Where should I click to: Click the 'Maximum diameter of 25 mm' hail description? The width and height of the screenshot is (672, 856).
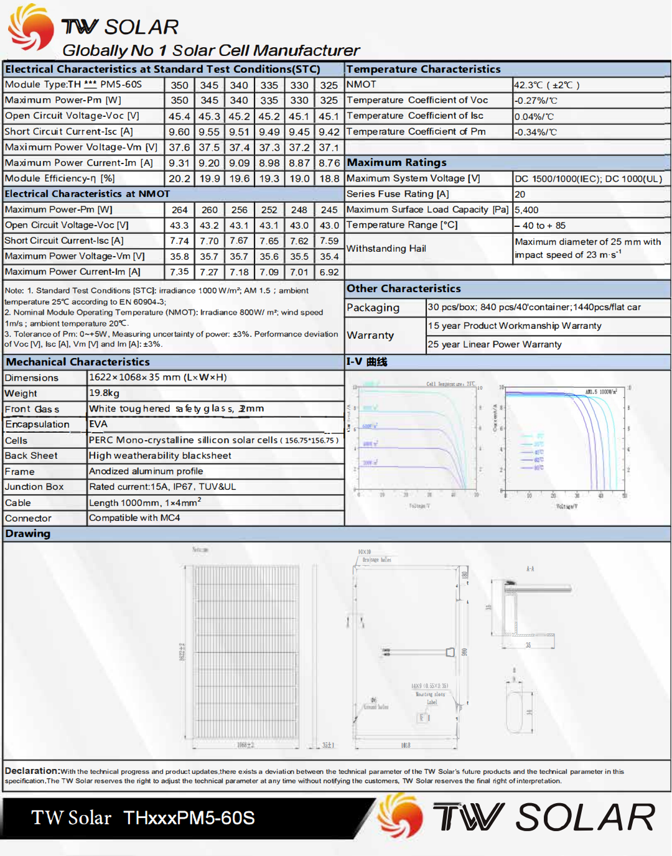(588, 248)
